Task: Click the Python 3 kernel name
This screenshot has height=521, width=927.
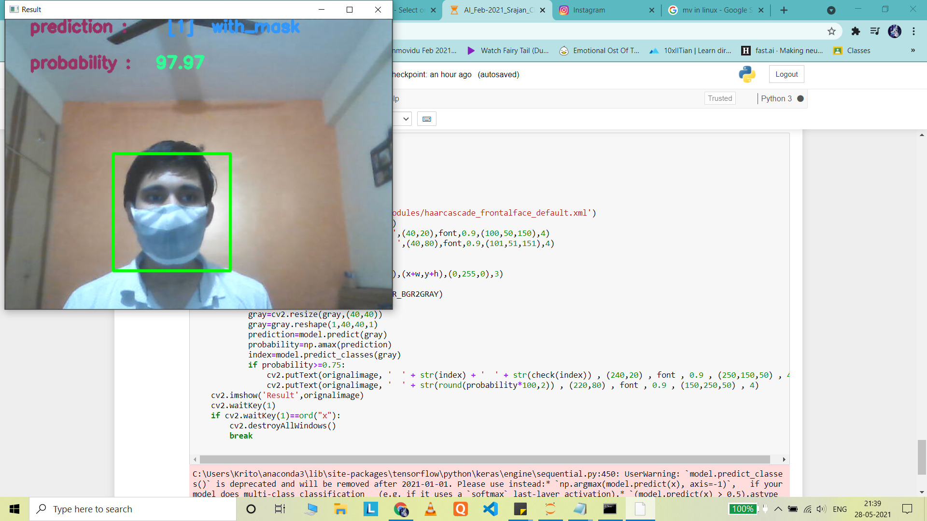Action: [776, 98]
